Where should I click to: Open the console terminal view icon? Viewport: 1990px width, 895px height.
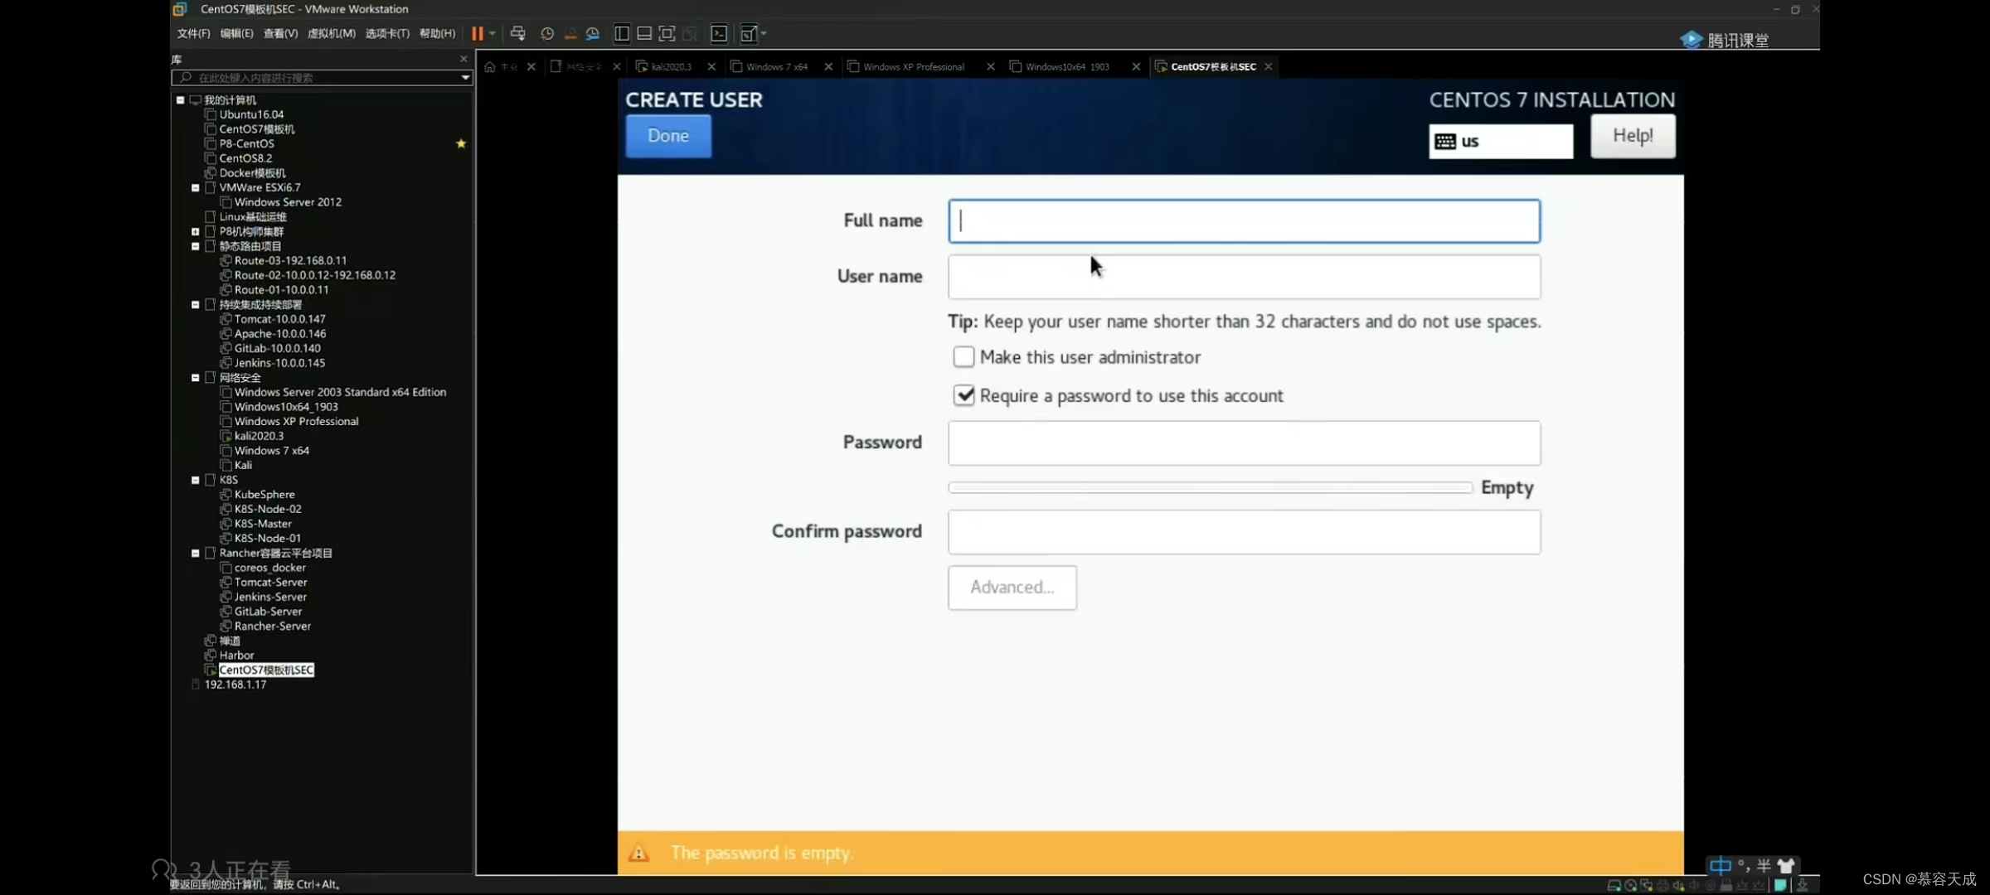point(719,34)
